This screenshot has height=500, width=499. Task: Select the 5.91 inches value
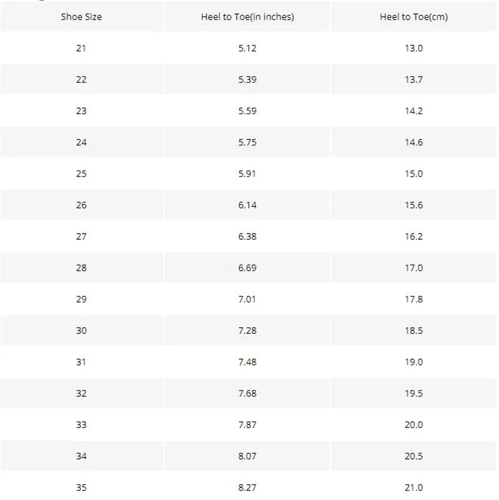pos(247,174)
